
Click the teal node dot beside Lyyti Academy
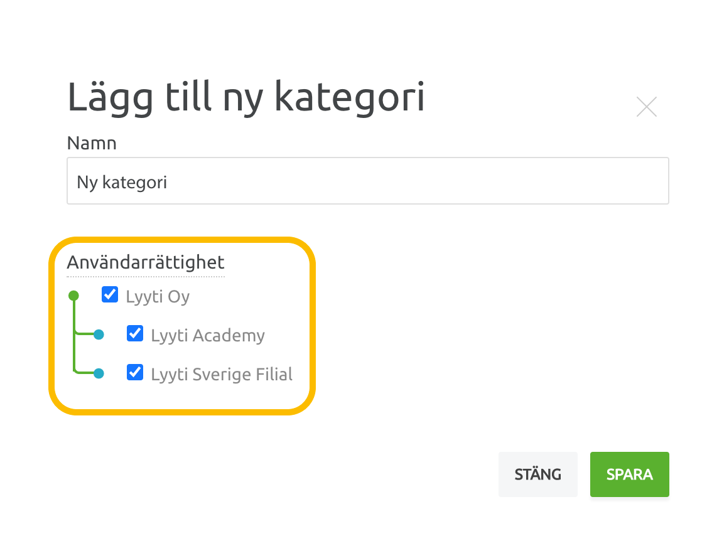pos(99,334)
